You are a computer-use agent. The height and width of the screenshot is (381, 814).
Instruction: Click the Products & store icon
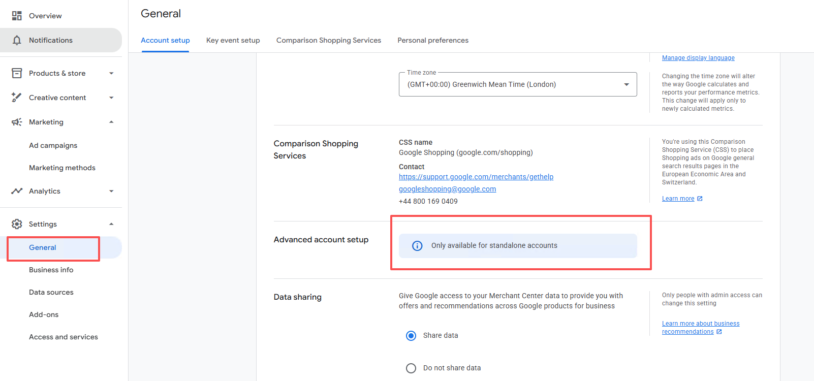point(17,73)
